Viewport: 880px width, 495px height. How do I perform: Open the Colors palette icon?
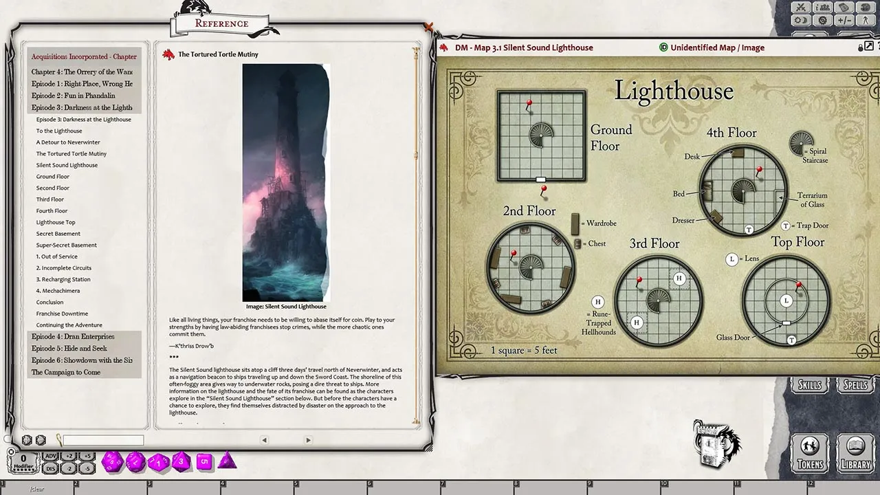point(866,8)
